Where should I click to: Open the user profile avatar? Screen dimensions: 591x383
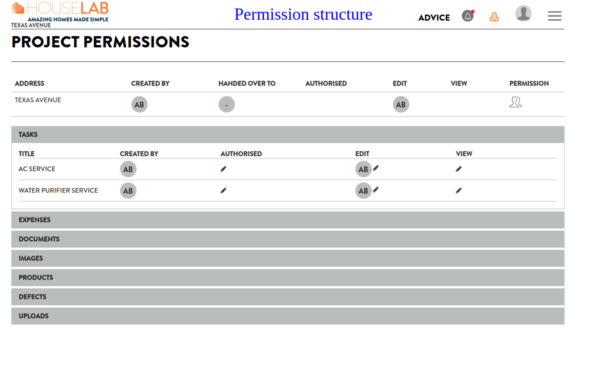(x=523, y=13)
